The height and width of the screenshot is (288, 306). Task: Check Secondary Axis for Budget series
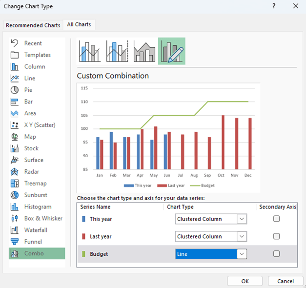tap(277, 254)
